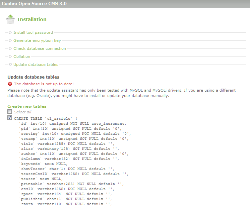Tick the Select all checkbox
Screen dimensions: 250x208
coord(10,112)
